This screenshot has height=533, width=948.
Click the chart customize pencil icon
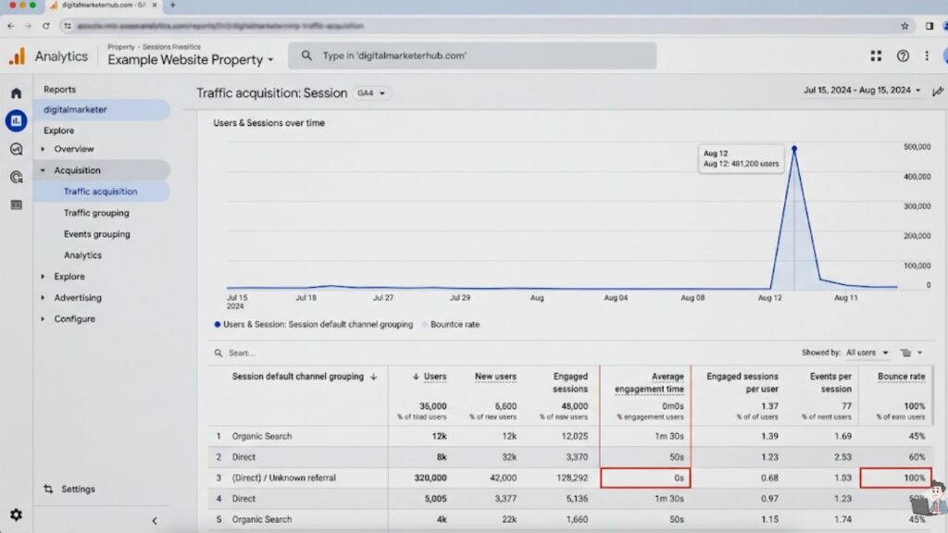pos(937,92)
